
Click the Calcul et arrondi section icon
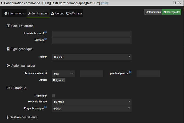click(x=8, y=26)
